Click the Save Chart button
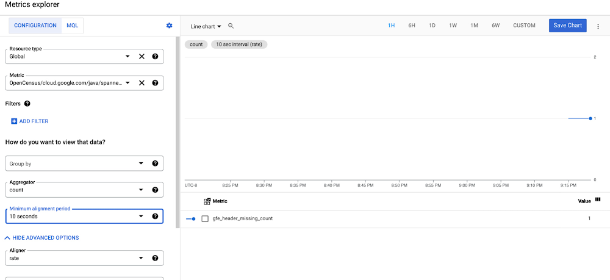Viewport: 610px width, 280px height. tap(567, 26)
